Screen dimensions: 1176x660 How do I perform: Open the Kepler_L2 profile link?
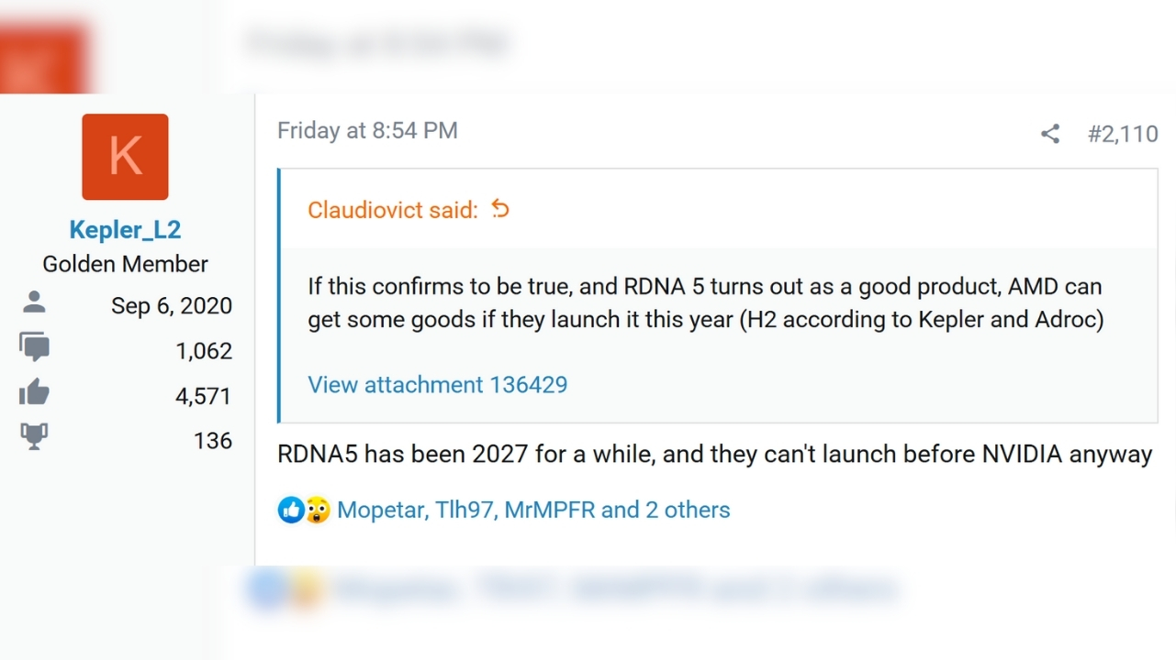coord(125,229)
